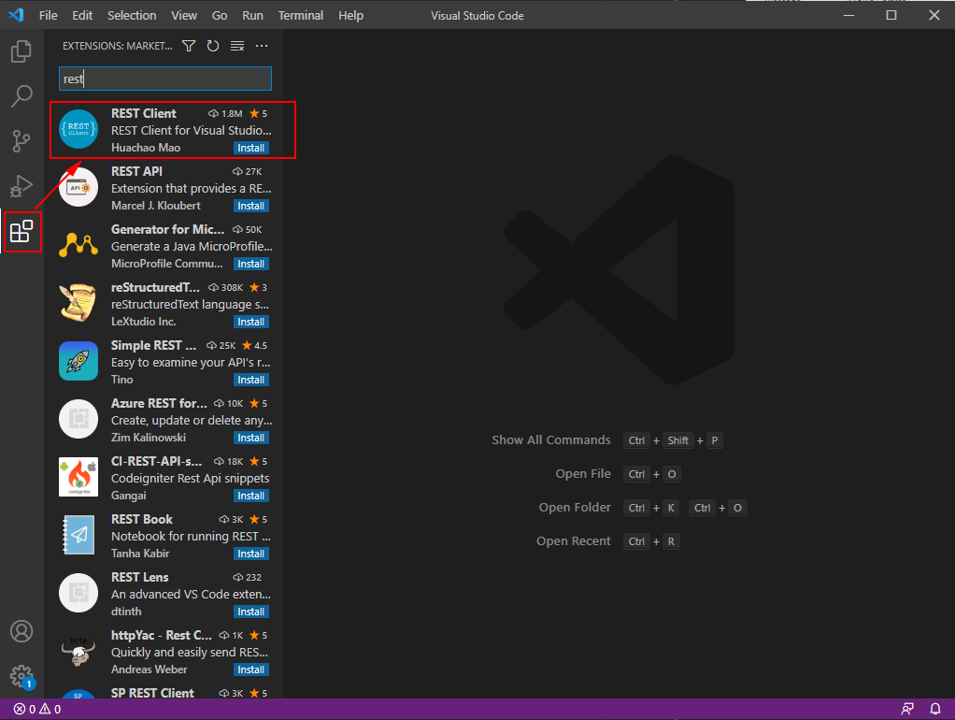Select the REST API extension title

tap(136, 171)
